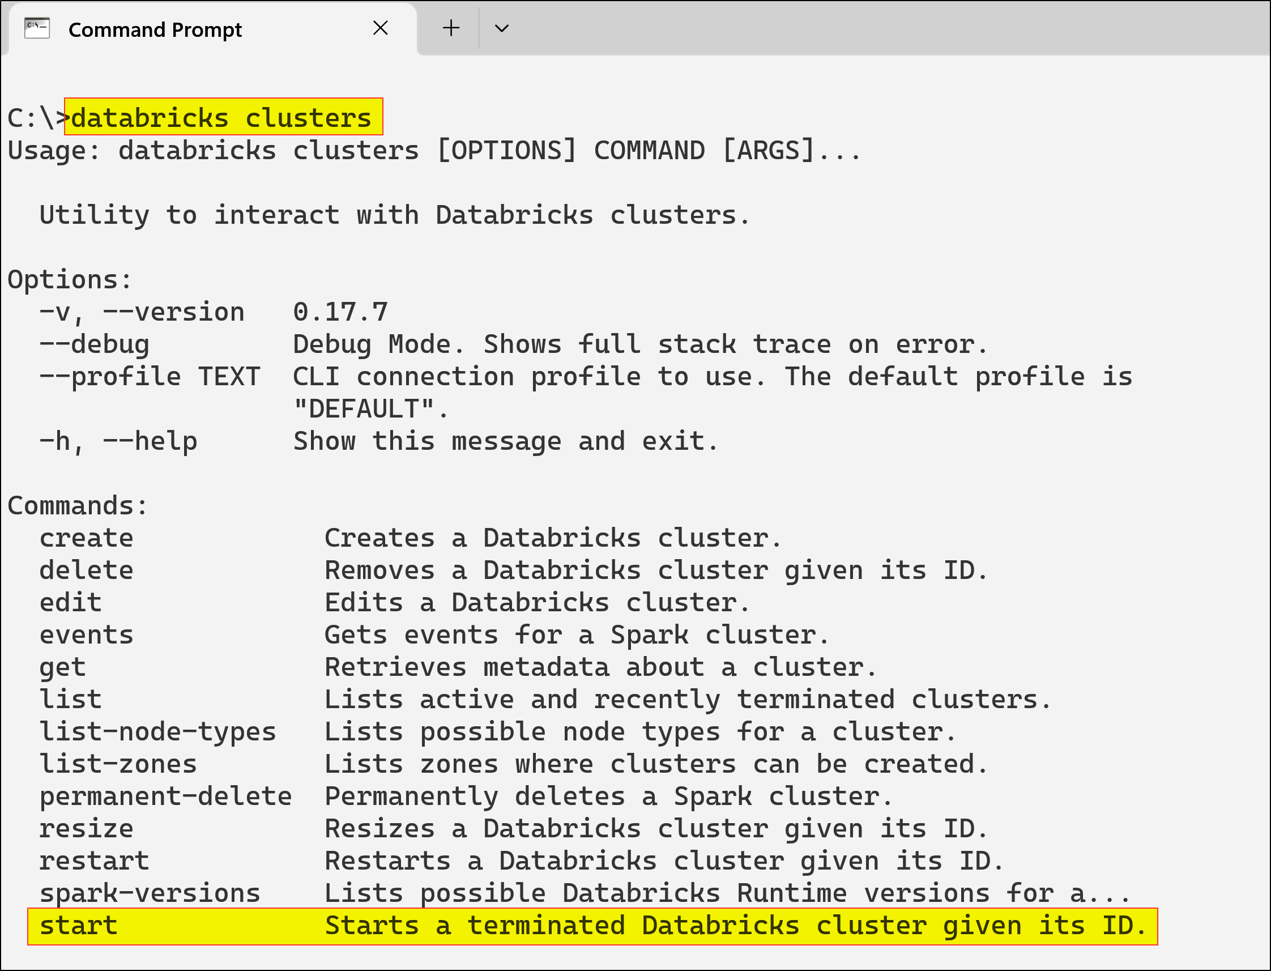The height and width of the screenshot is (971, 1271).
Task: Click the version number 0.17.7
Action: click(x=340, y=313)
